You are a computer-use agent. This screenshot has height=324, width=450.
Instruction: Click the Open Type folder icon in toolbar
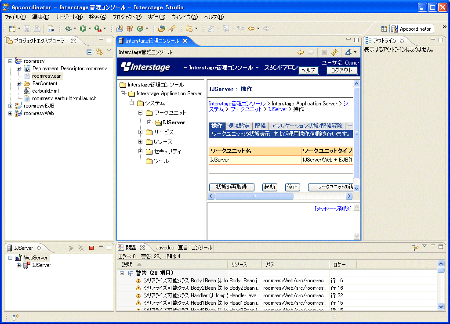click(x=162, y=29)
